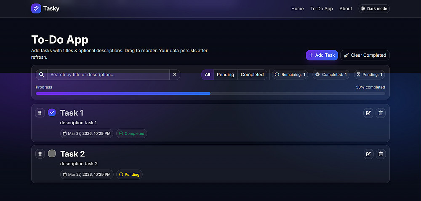Grab the drag handle of Task 1

pos(40,113)
